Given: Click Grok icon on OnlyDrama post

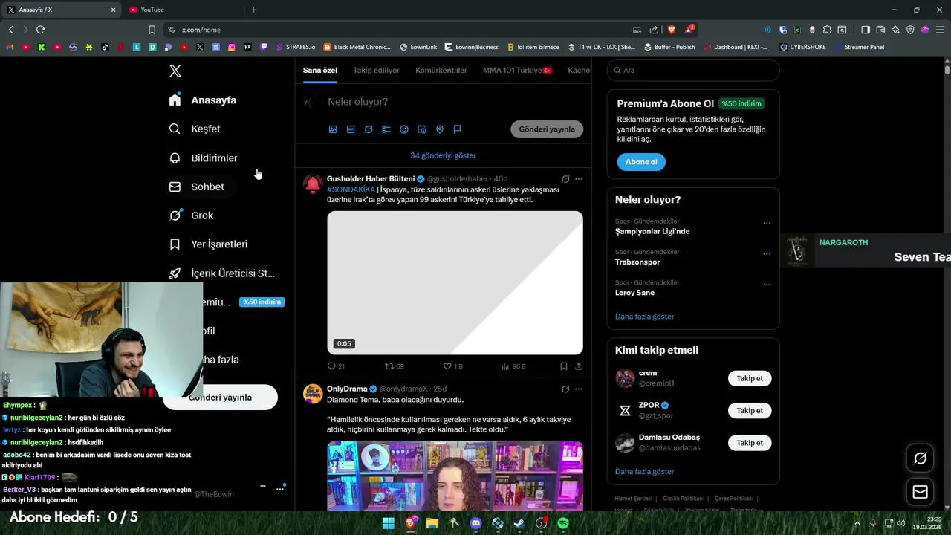Looking at the screenshot, I should [x=565, y=389].
